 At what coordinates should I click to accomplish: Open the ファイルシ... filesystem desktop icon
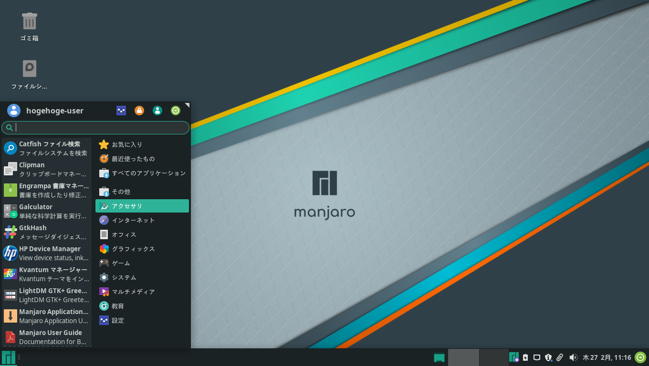[x=30, y=75]
